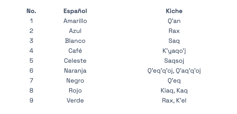Select the 'Naranja' cell
This screenshot has width=237, height=114.
75,71
